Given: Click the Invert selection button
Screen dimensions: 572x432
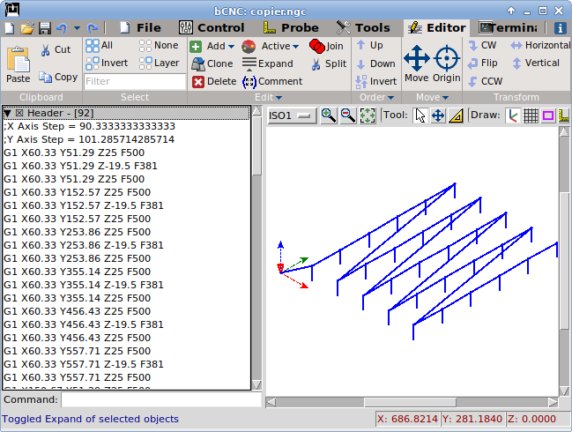Looking at the screenshot, I should coord(107,63).
